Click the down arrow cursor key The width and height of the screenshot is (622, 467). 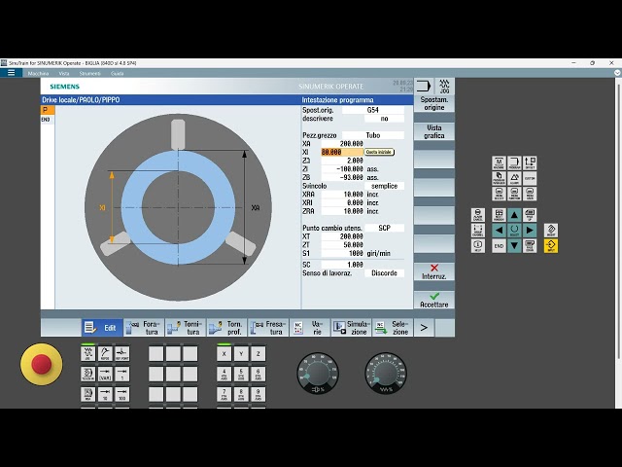click(x=514, y=245)
